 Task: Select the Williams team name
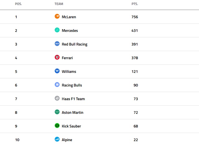click(x=69, y=71)
